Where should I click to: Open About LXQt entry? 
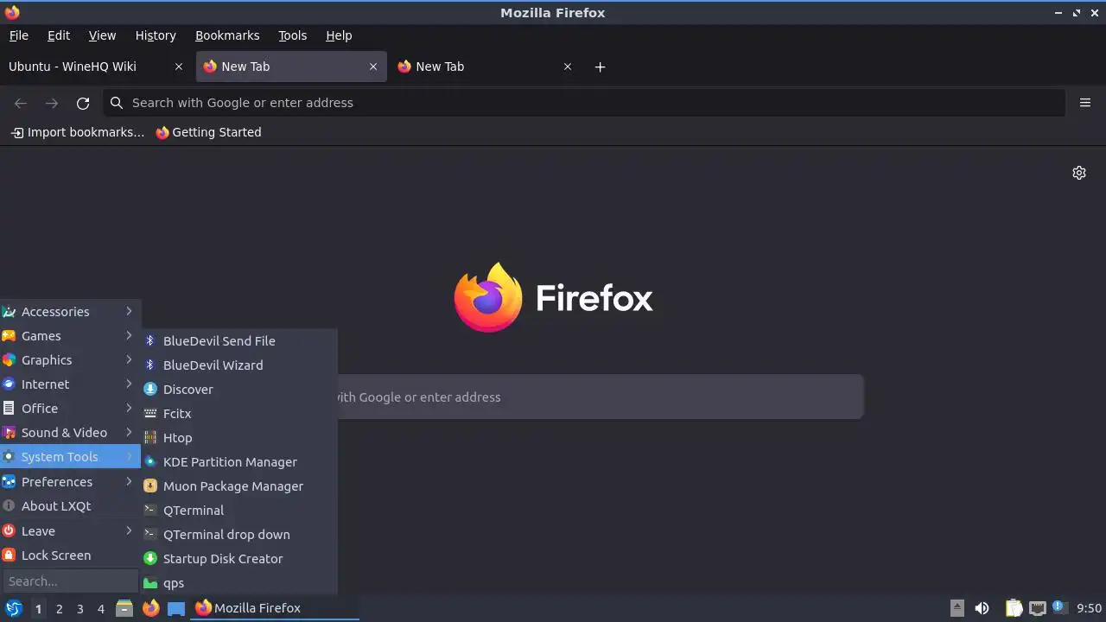coord(70,506)
